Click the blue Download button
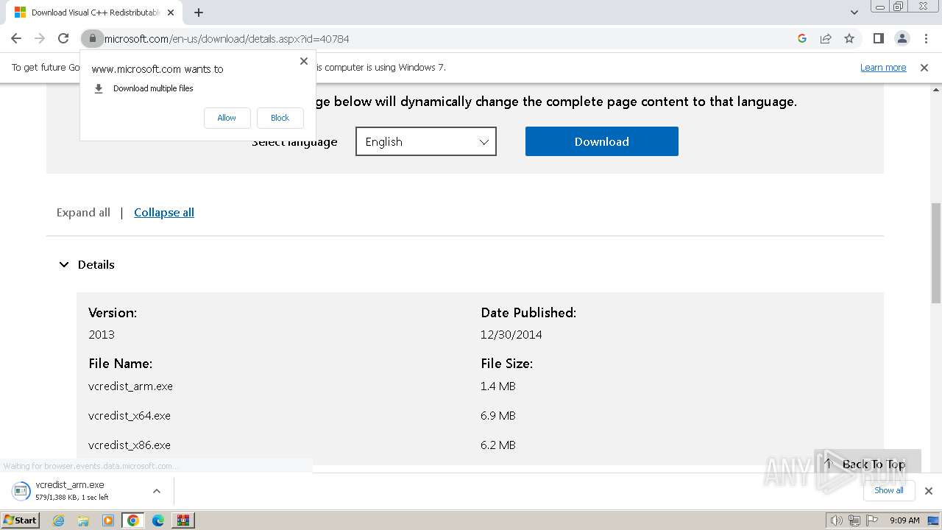The width and height of the screenshot is (942, 530). (x=601, y=141)
